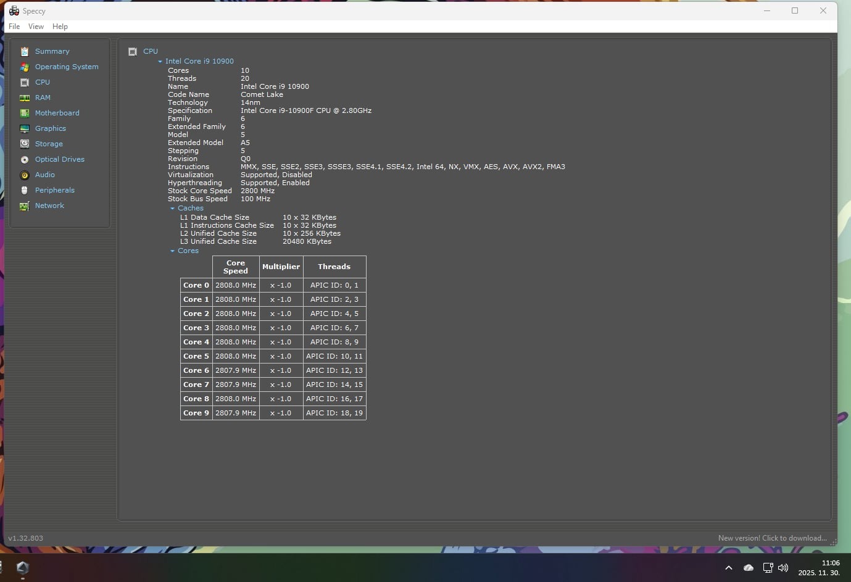Screen dimensions: 851x582
Task: Open the Optical Drives section
Action: point(60,159)
